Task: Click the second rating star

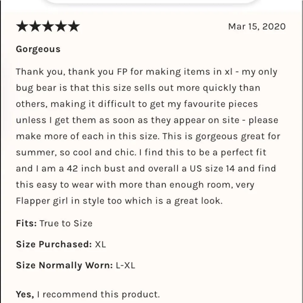Action: point(35,26)
